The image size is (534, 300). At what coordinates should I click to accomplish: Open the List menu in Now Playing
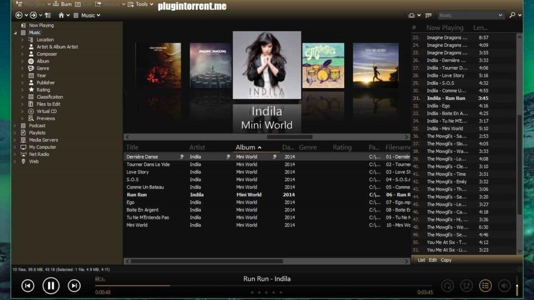coord(421,260)
